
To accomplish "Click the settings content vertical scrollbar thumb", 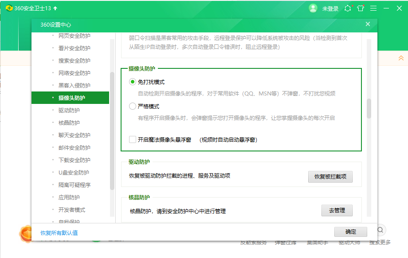I will (369, 108).
